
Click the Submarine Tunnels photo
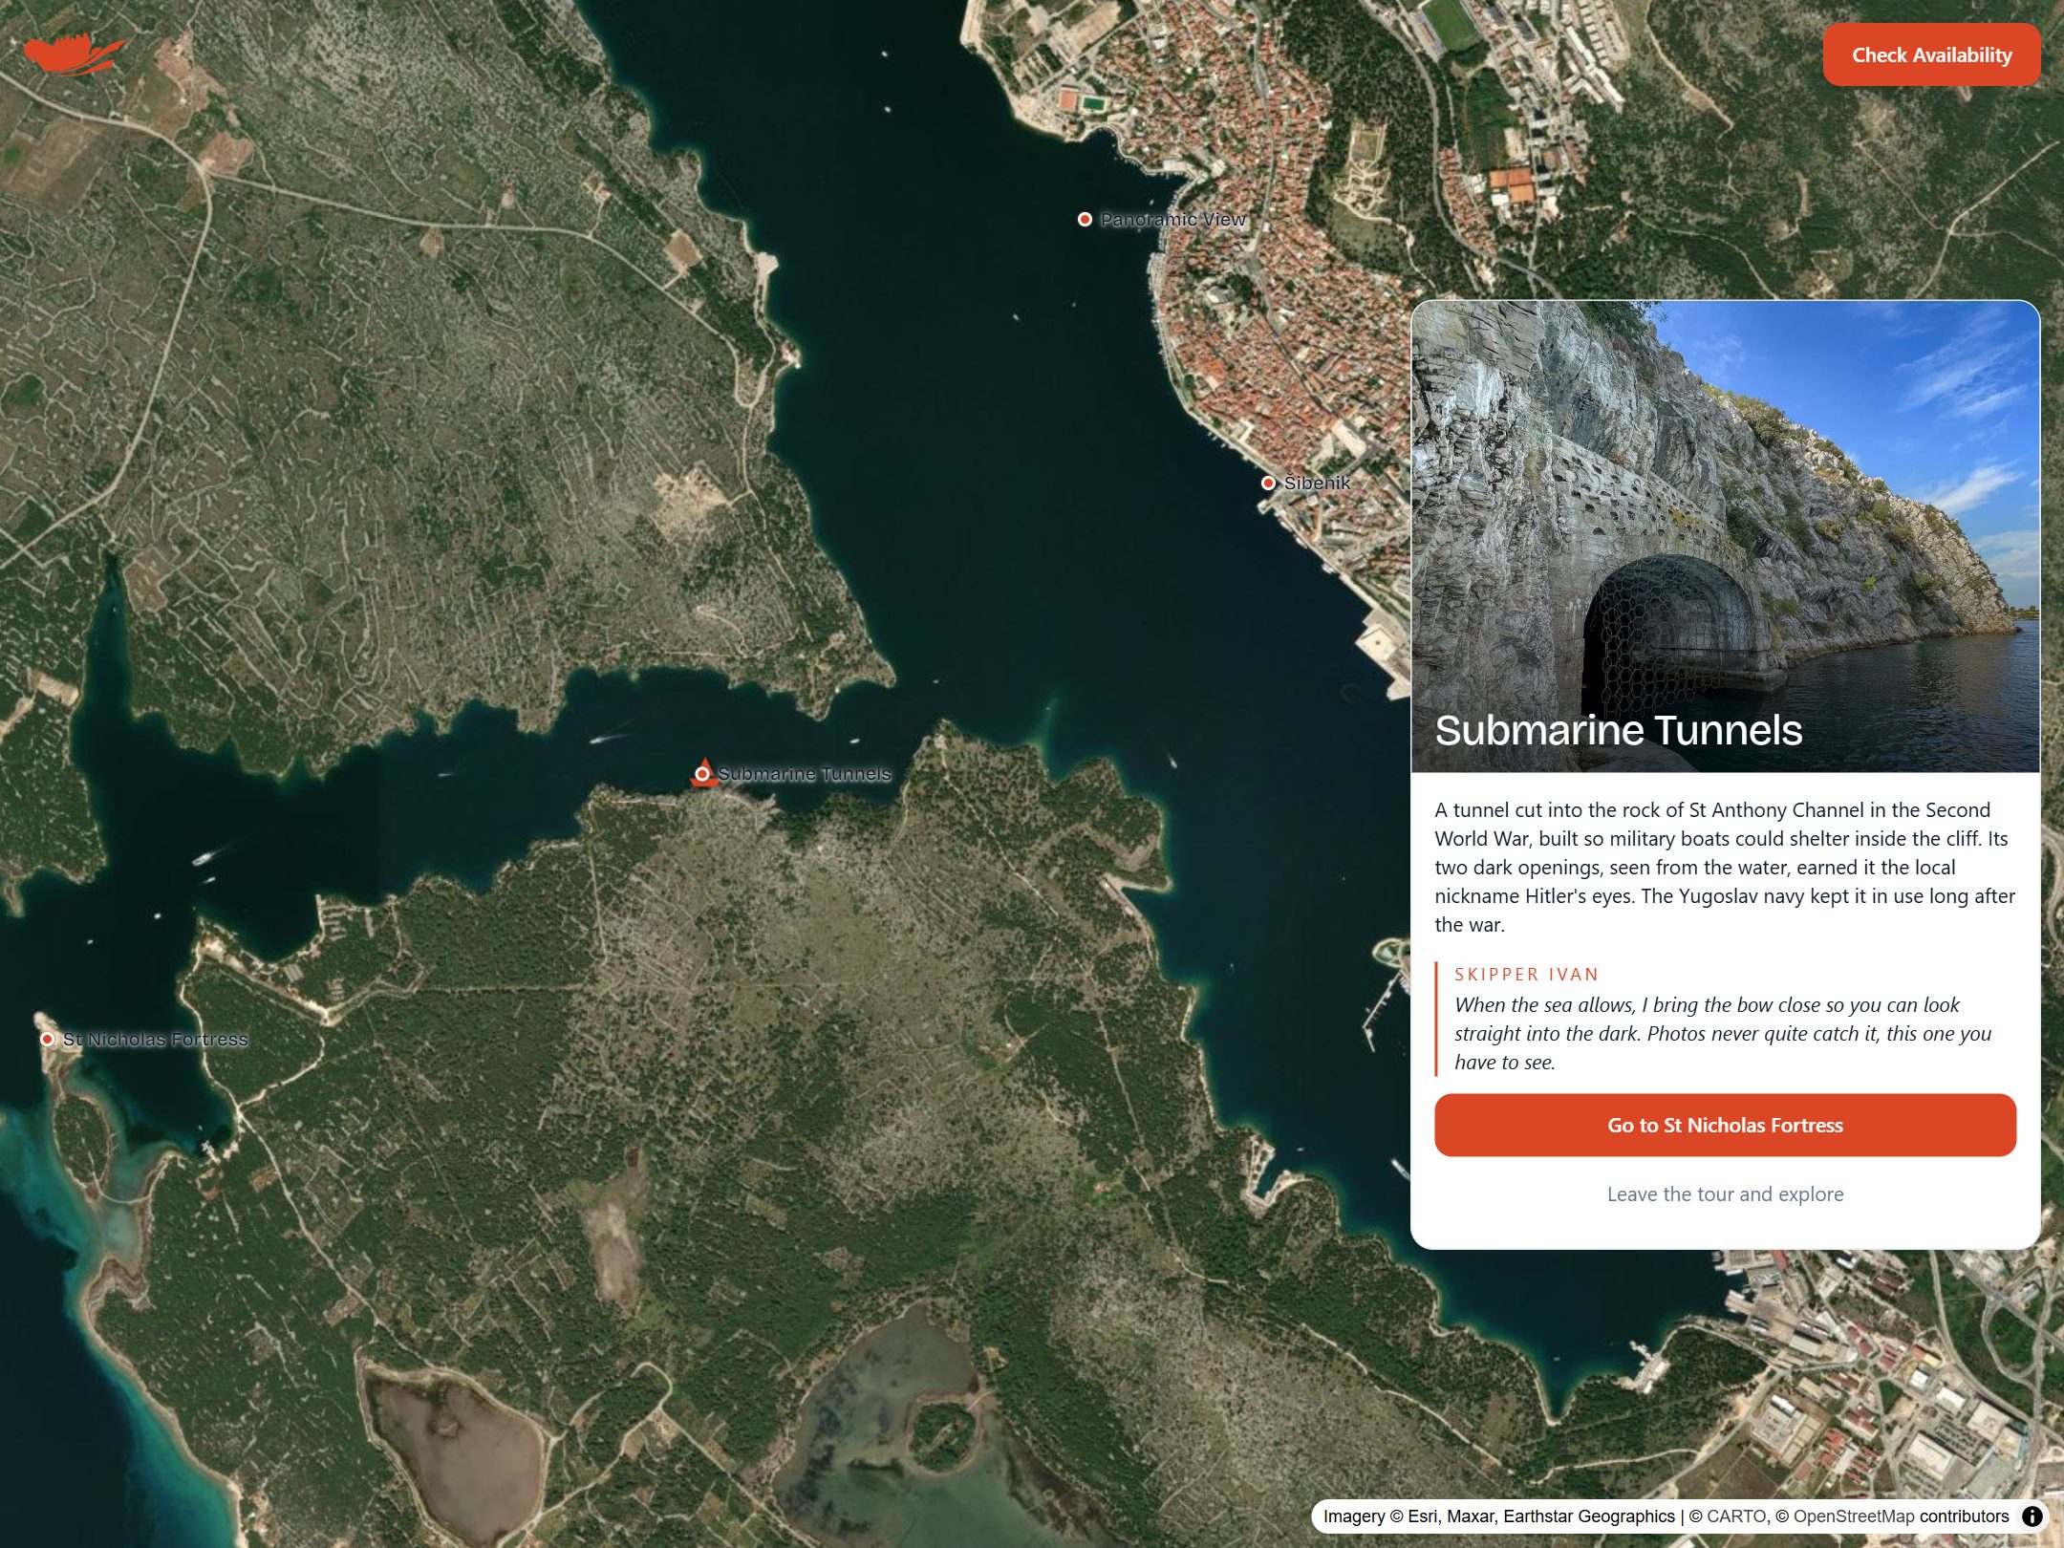coord(1725,536)
